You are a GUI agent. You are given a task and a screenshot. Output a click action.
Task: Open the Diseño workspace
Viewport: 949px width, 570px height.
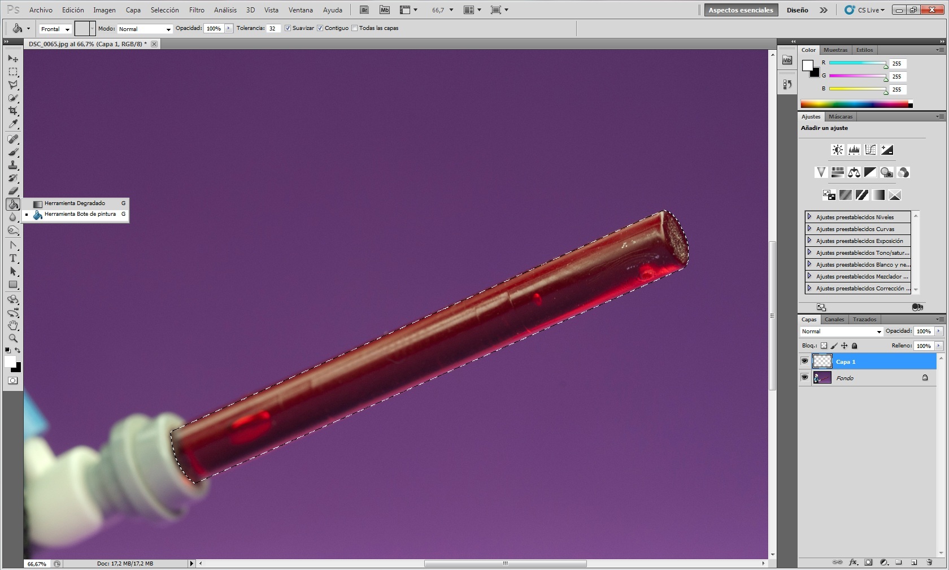click(x=796, y=10)
